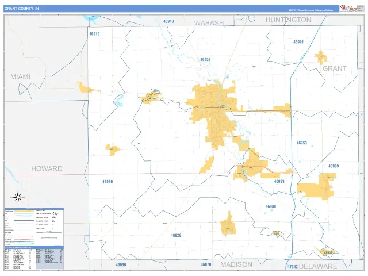Select the DELAWARE county label
368x276 pixels.
tap(318, 266)
